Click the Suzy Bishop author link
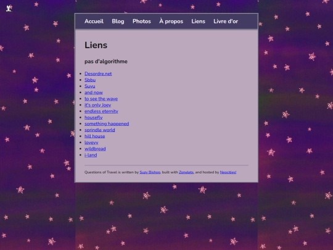This screenshot has height=250, width=333. click(150, 172)
